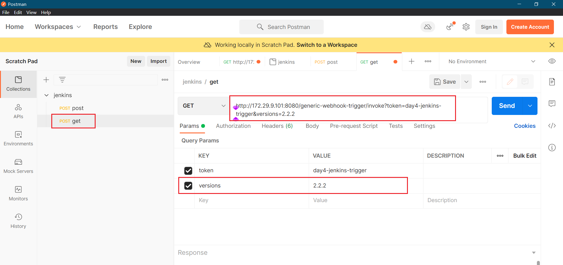The width and height of the screenshot is (563, 265).
Task: Open the Collections sidebar panel
Action: [x=18, y=84]
